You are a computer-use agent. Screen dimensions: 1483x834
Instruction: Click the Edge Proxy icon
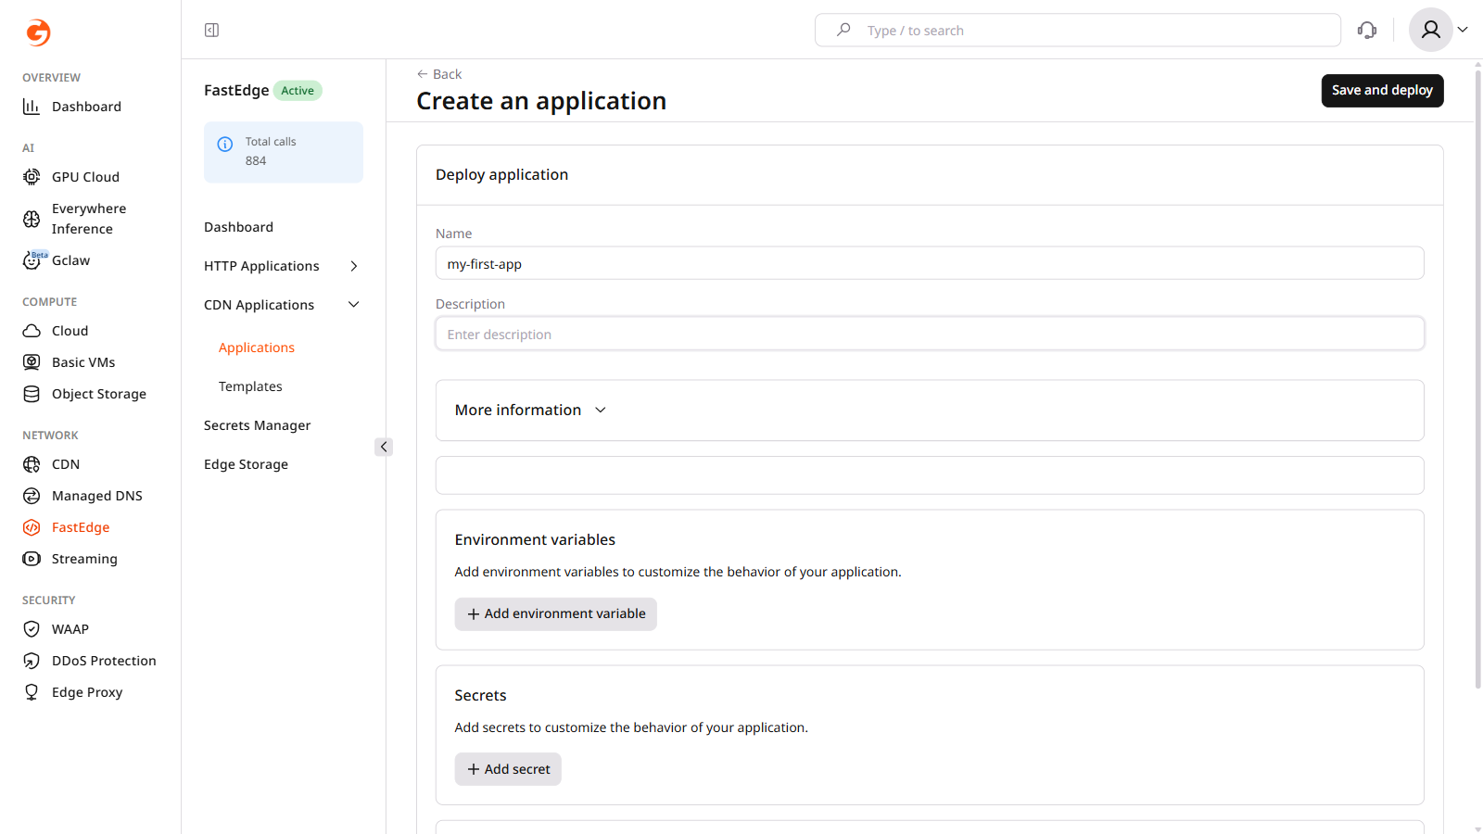[32, 692]
